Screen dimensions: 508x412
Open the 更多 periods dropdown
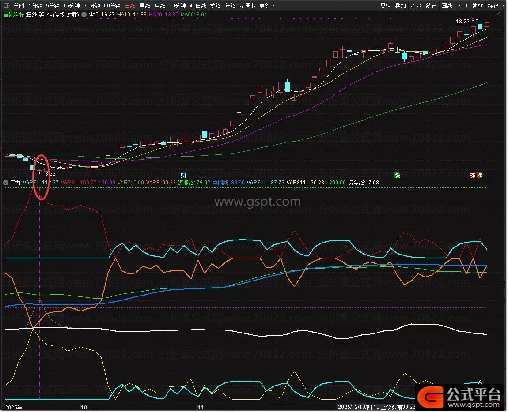(x=266, y=6)
